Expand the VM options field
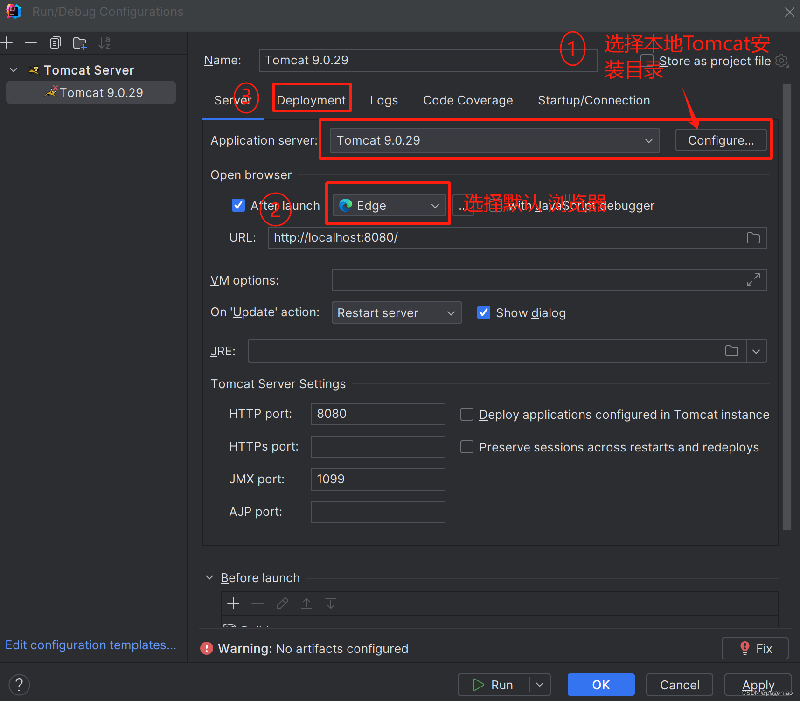This screenshot has width=800, height=701. [753, 280]
